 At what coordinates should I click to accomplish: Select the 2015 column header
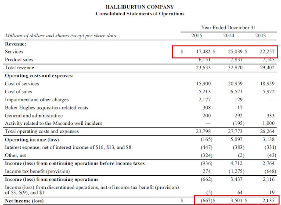196,35
